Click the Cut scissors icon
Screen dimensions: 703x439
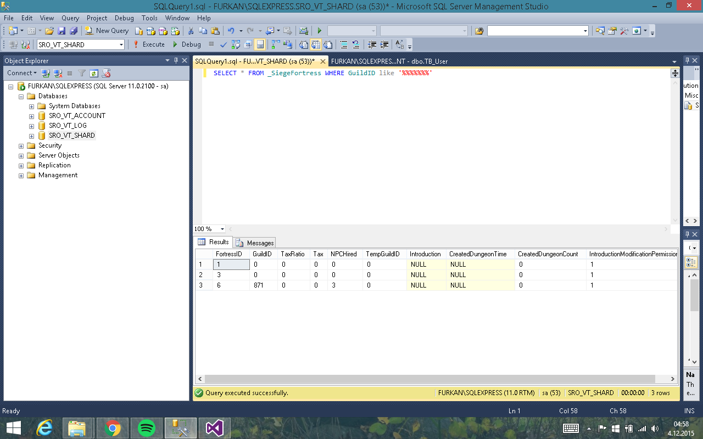coord(191,31)
